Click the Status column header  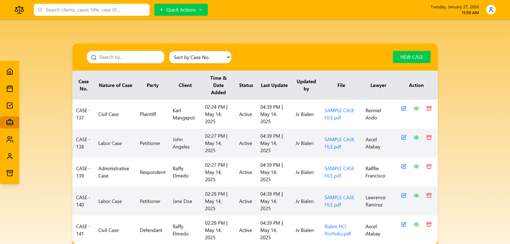pos(246,85)
